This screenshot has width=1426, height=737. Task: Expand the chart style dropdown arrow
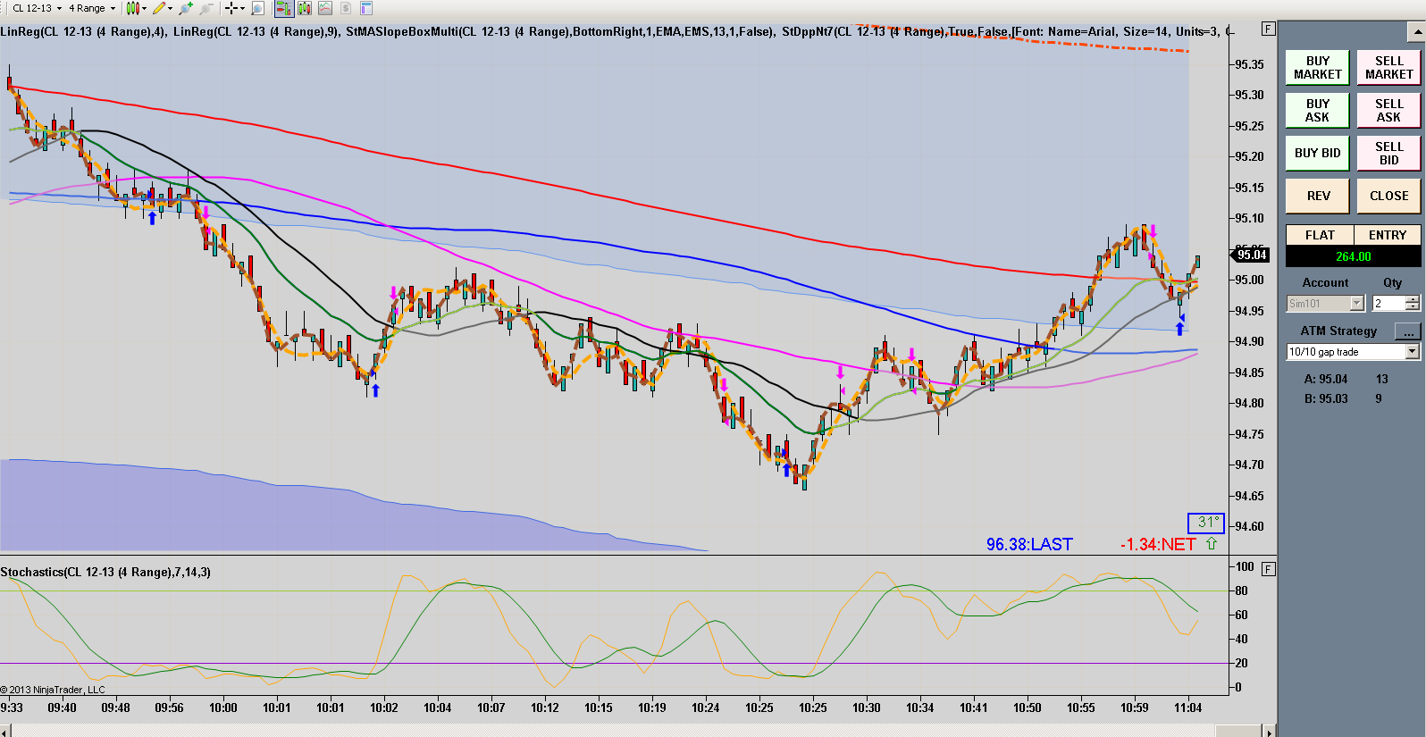[144, 8]
